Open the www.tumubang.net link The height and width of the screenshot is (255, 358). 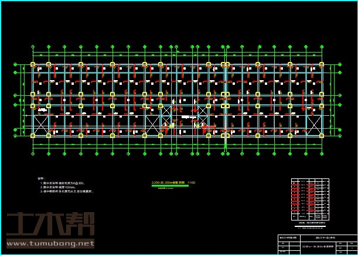[x=50, y=243]
